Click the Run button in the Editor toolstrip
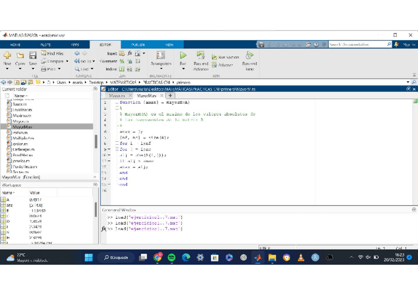Image resolution: width=418 pixels, height=295 pixels. point(183,56)
